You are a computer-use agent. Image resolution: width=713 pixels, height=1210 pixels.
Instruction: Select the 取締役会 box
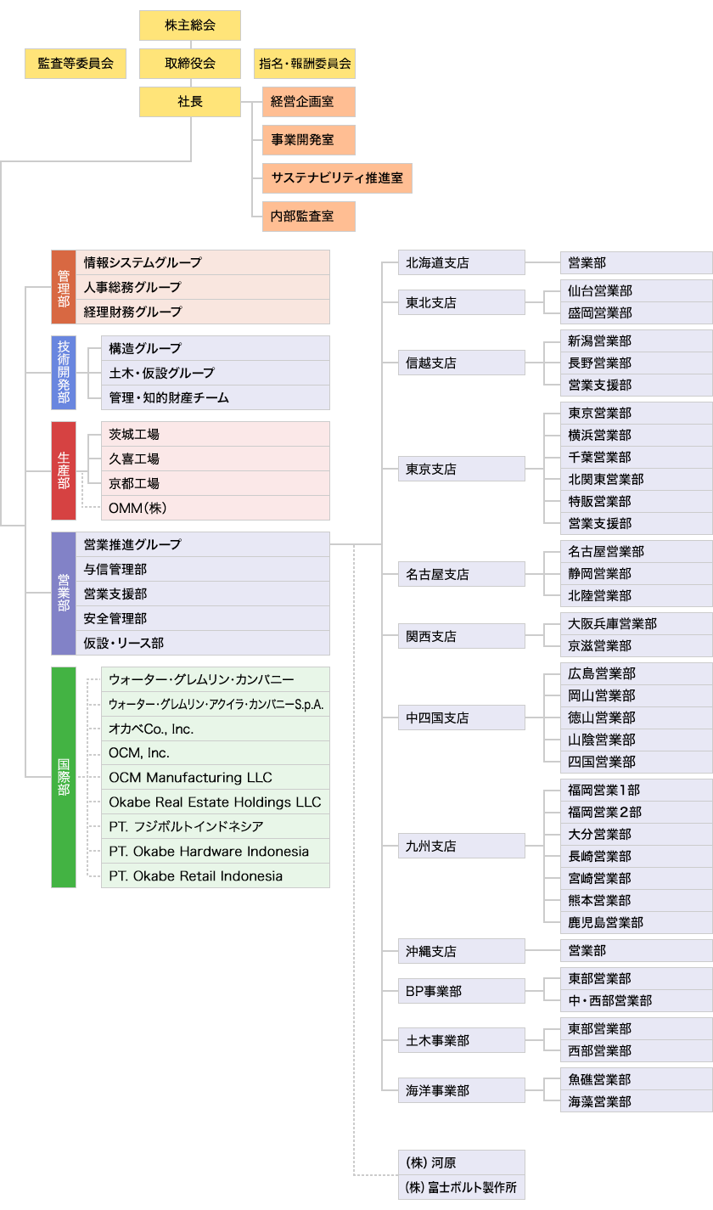(190, 63)
